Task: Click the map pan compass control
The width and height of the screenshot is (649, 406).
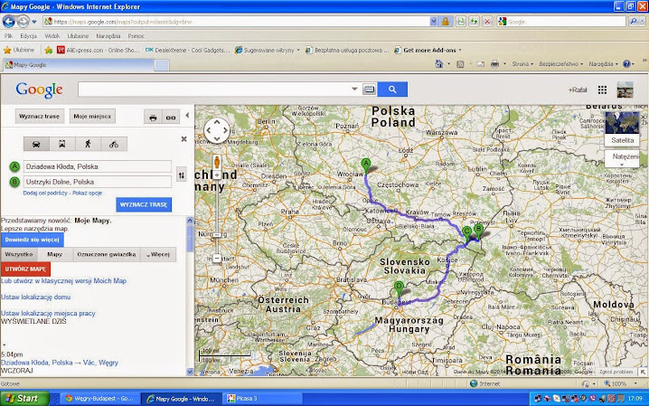Action: click(x=217, y=130)
